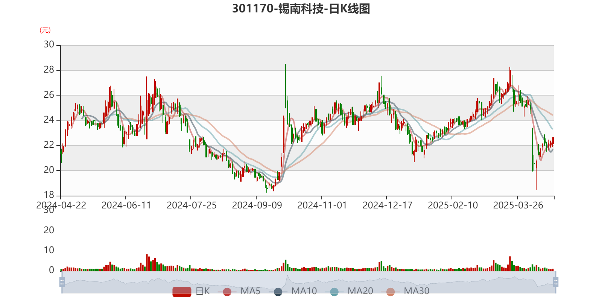Click the 2024-11-01 date axis label
The width and height of the screenshot is (602, 301).
point(322,205)
